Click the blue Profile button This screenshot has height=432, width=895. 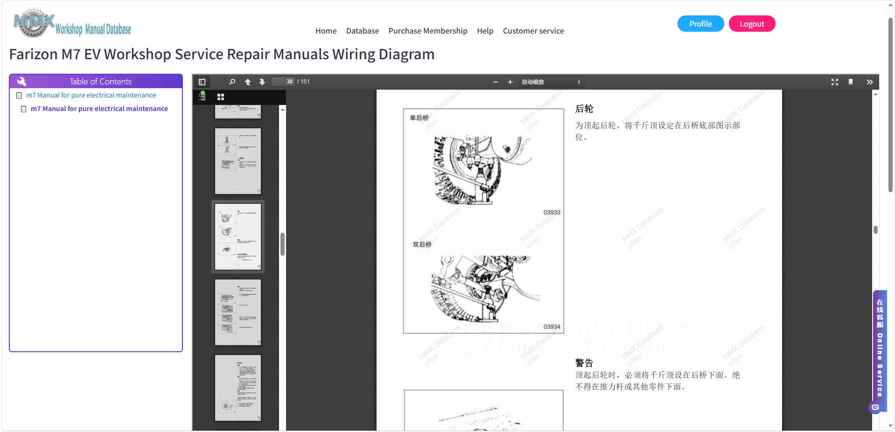point(700,24)
